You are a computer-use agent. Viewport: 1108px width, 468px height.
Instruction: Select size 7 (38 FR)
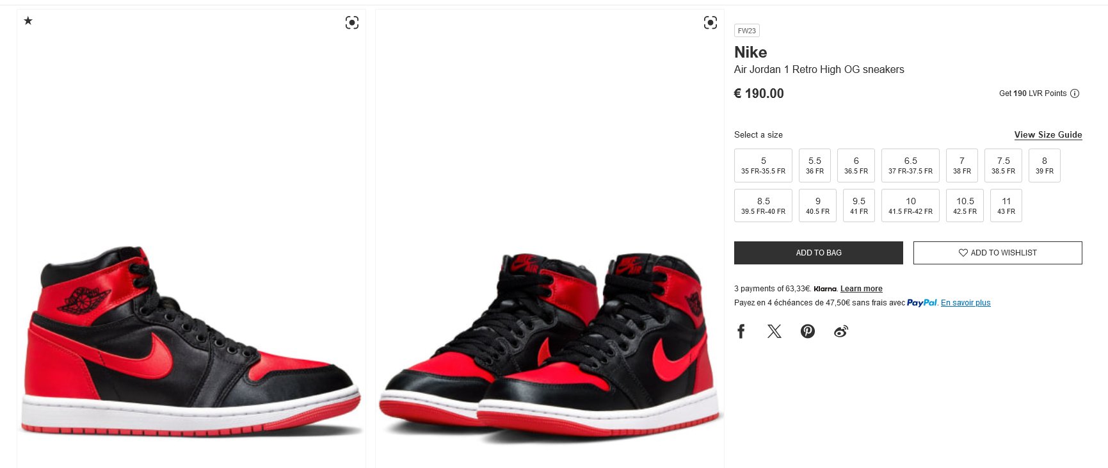(961, 165)
